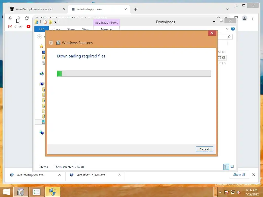263x197 pixels.
Task: Open the Gmail bookmark
Action: [x=15, y=26]
